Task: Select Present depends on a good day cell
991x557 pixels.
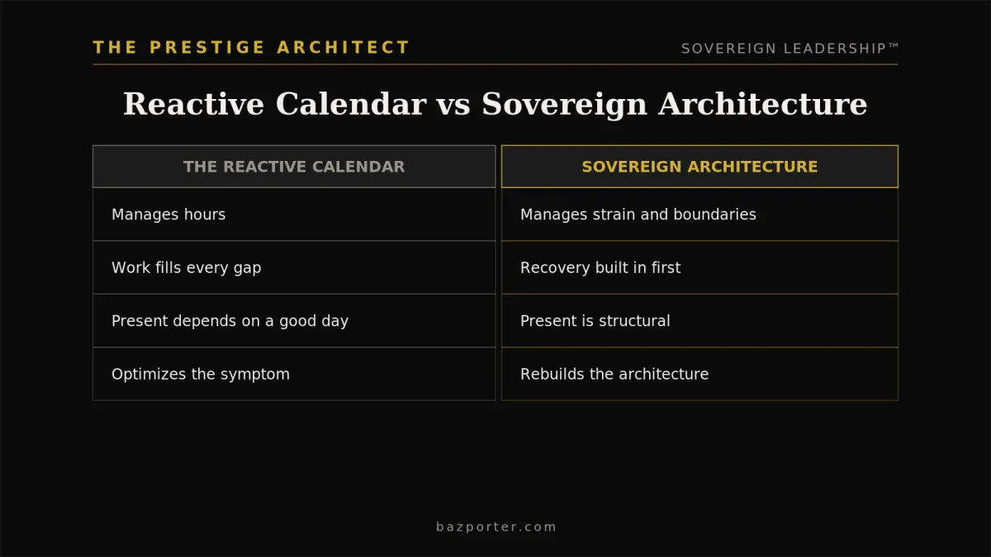Action: [x=294, y=321]
